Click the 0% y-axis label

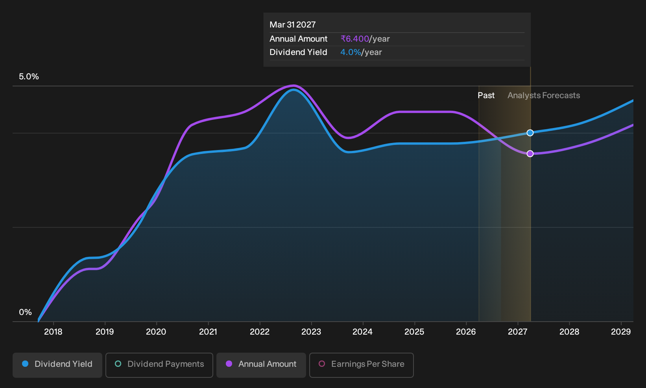(x=25, y=312)
